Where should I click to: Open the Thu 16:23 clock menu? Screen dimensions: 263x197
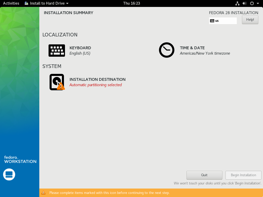[x=131, y=3]
